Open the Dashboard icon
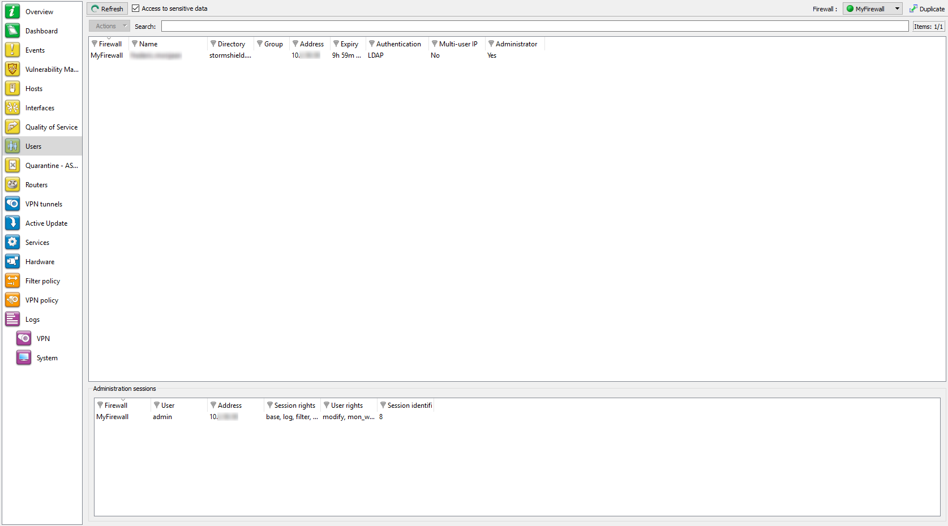 [12, 31]
